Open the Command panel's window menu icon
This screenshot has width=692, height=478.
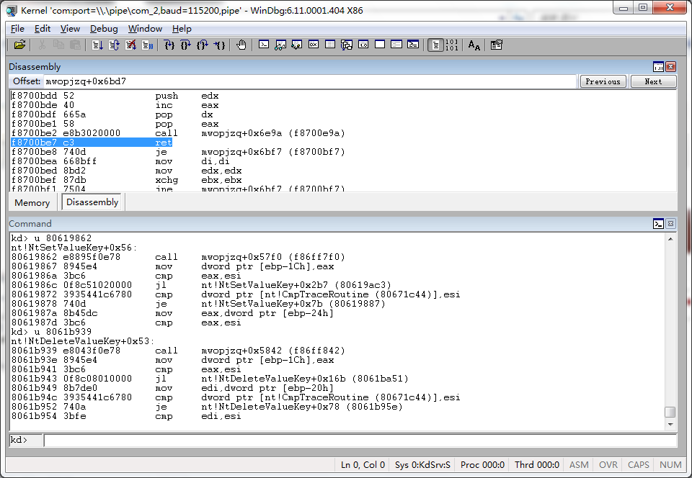pyautogui.click(x=658, y=224)
